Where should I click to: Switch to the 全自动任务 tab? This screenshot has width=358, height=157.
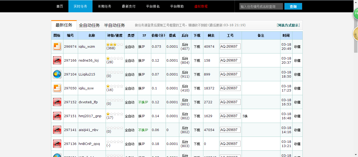(89, 25)
